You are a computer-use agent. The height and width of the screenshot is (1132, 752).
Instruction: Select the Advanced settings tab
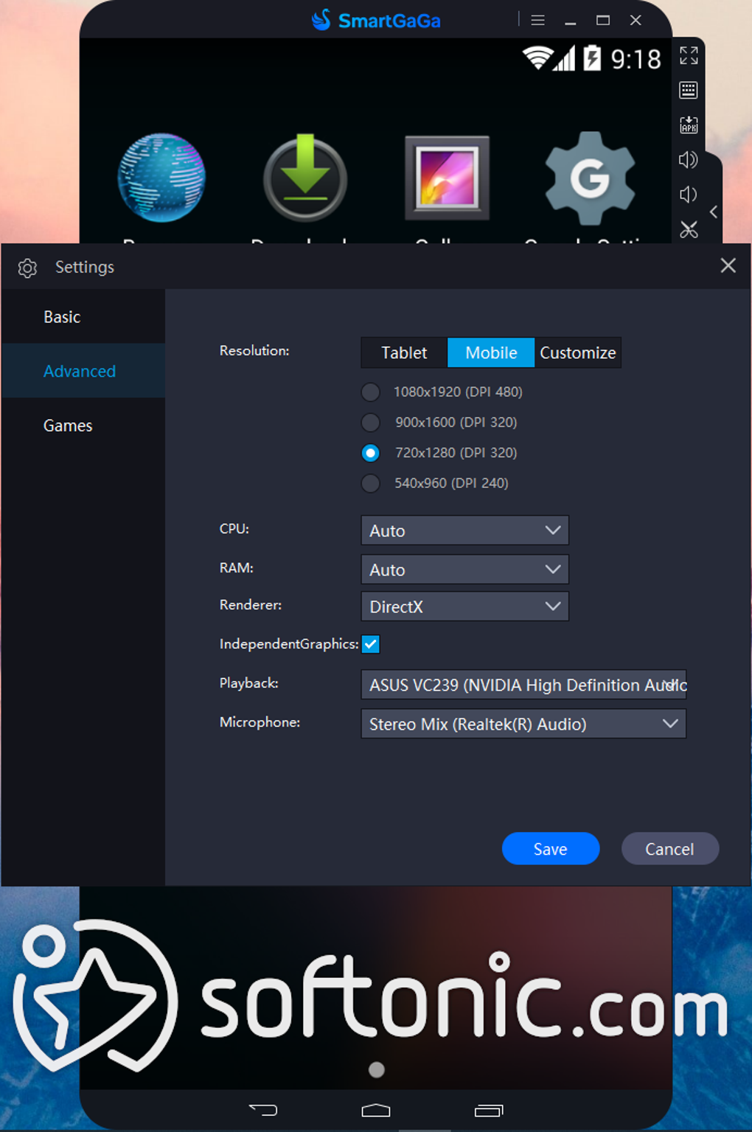83,371
